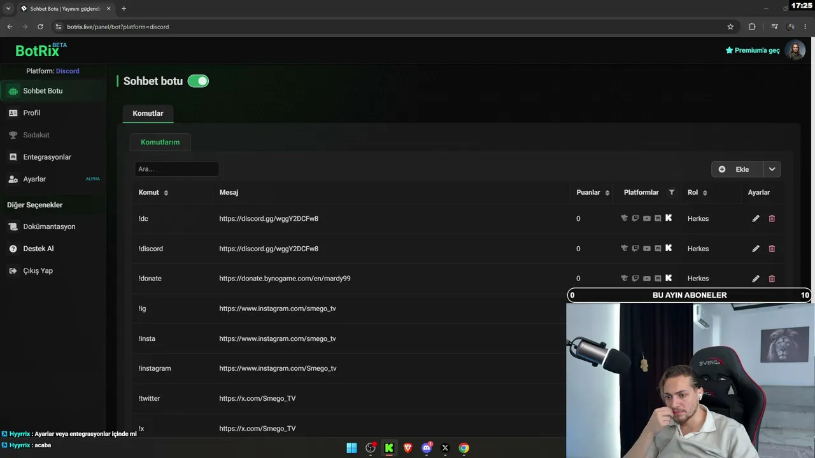
Task: Open the X app from the taskbar
Action: click(445, 448)
